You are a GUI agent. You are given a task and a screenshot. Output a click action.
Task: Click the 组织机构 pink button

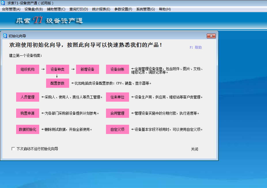(28, 69)
